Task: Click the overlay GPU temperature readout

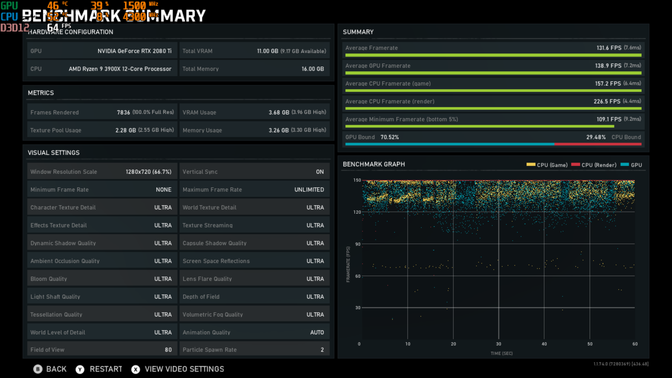Action: [57, 6]
